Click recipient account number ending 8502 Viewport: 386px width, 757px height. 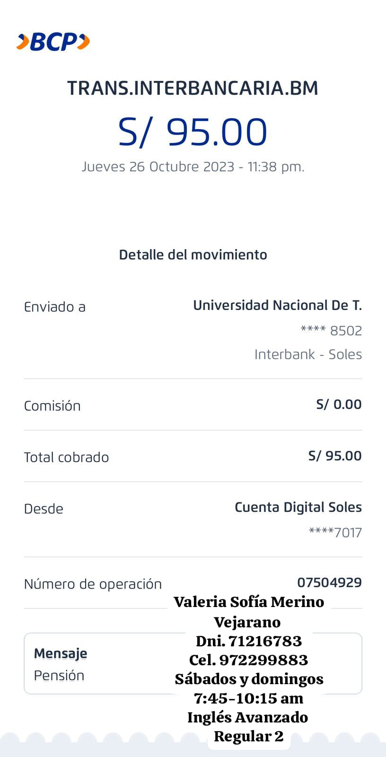point(331,330)
